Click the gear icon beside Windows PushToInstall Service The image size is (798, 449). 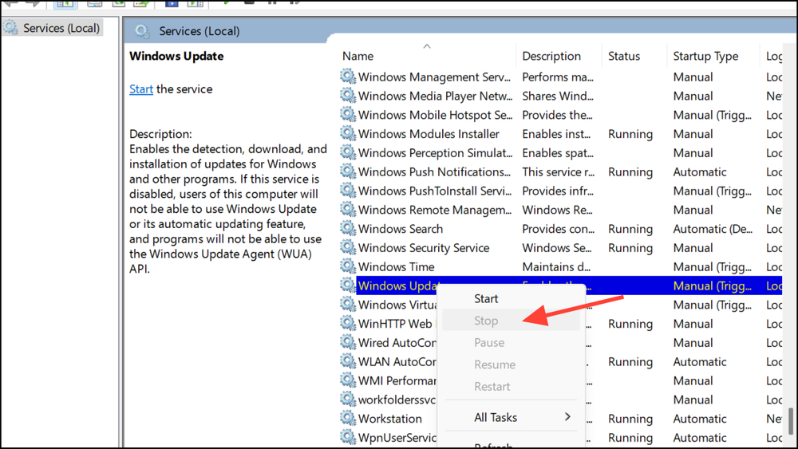(x=348, y=191)
